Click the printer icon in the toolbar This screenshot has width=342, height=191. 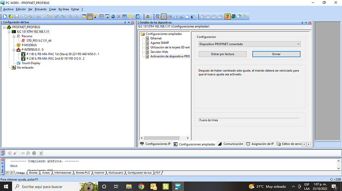30,16
